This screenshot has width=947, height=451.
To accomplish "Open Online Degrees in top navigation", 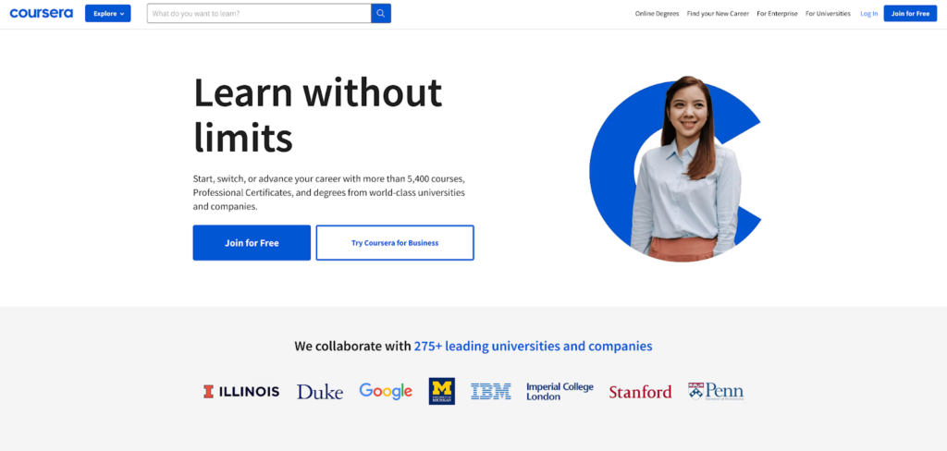I will (x=657, y=13).
